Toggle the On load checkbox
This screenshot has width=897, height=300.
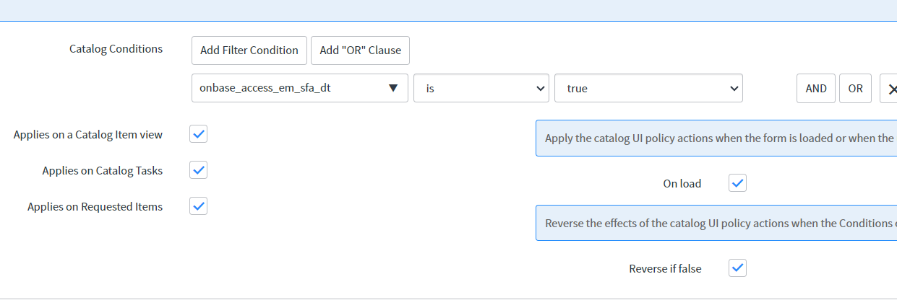[x=737, y=183]
